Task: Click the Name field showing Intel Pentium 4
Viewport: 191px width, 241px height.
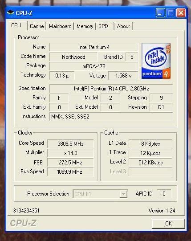Action: [94, 47]
